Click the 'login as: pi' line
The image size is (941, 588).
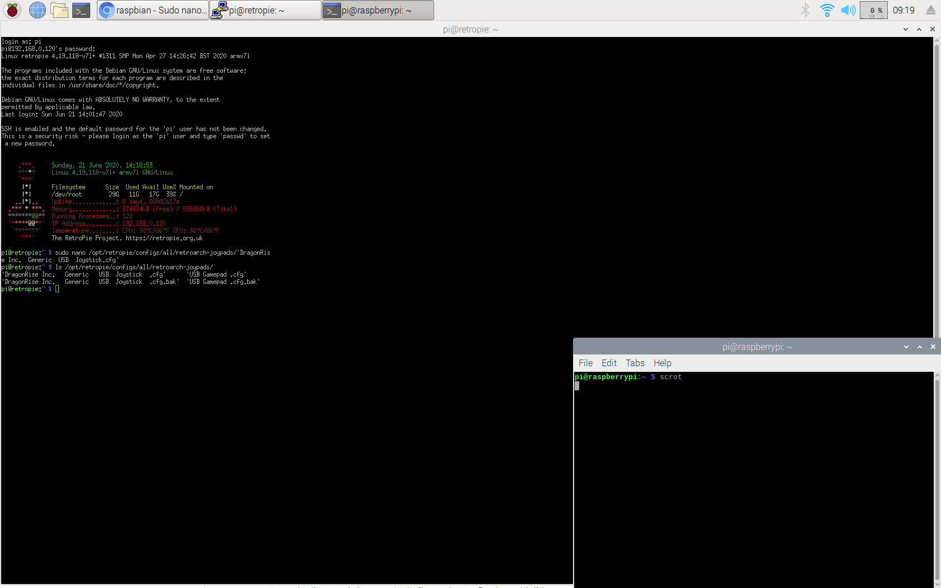tap(21, 41)
